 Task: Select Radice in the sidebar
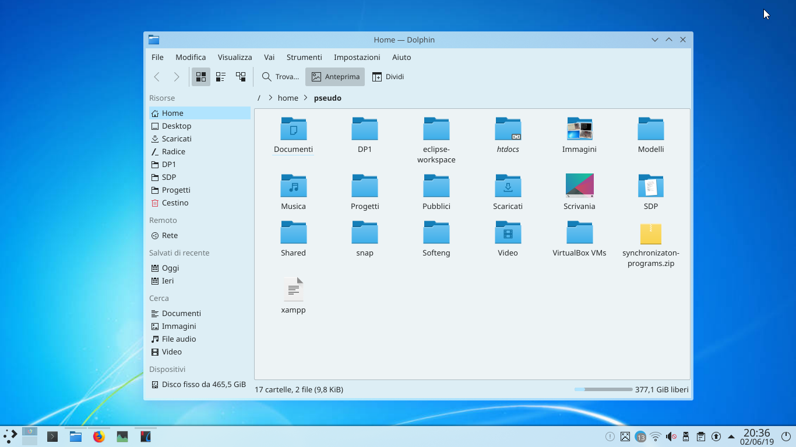(x=200, y=151)
